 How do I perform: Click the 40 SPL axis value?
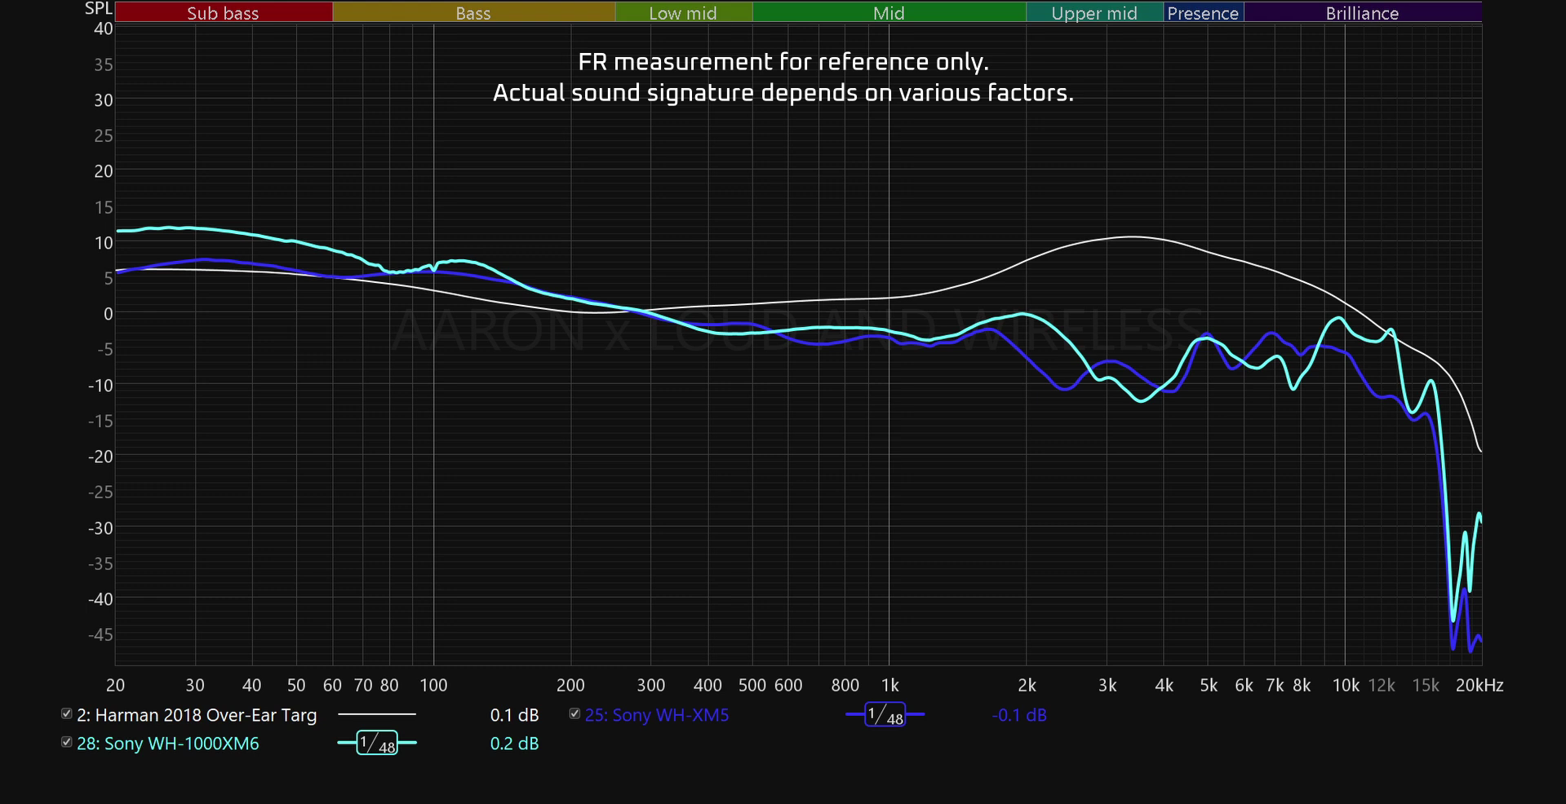pyautogui.click(x=104, y=29)
